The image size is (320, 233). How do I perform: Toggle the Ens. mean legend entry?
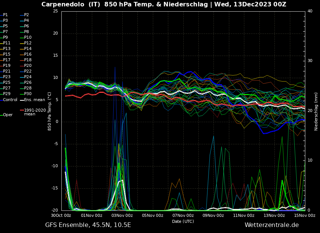point(34,100)
